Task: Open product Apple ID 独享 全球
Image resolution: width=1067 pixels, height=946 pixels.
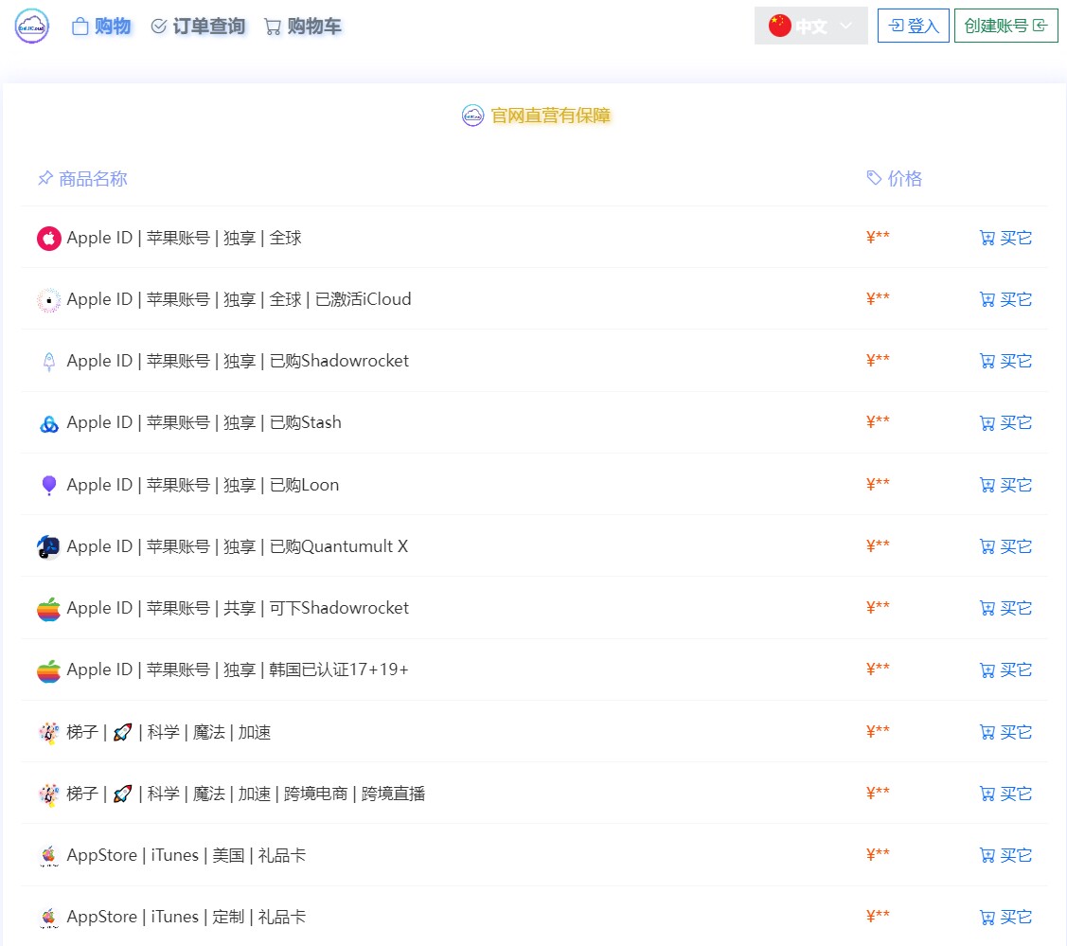Action: pos(184,239)
